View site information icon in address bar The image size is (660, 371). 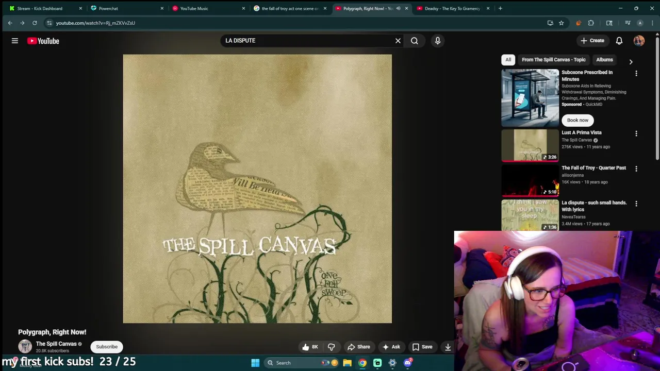pos(49,23)
